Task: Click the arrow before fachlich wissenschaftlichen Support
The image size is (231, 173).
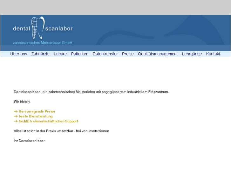Action: [16, 121]
